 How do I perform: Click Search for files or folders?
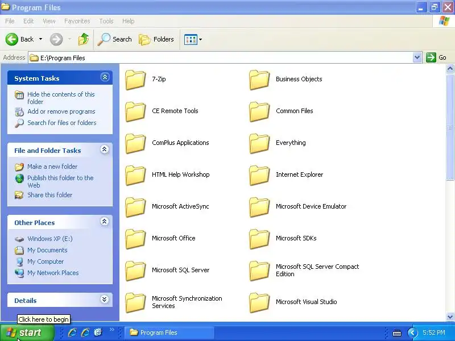tap(62, 123)
